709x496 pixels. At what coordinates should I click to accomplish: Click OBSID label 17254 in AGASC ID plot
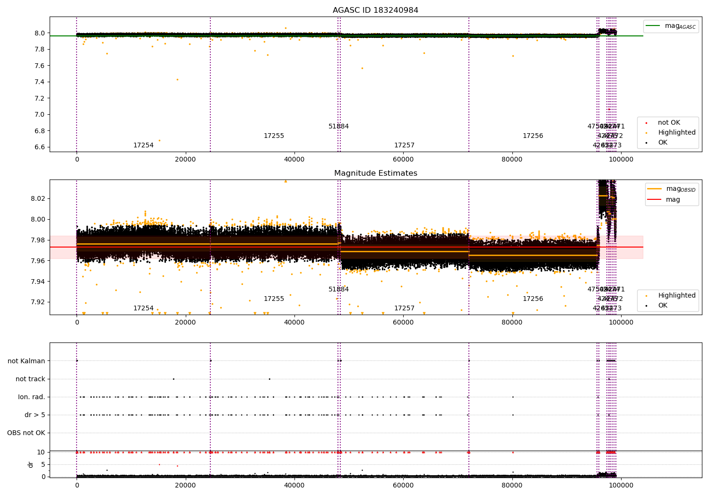143,145
